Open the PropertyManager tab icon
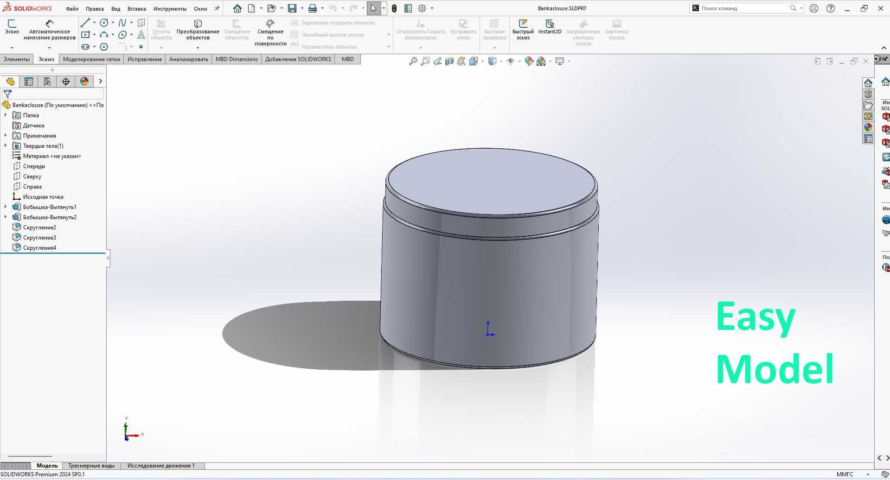The width and height of the screenshot is (890, 480). [29, 82]
